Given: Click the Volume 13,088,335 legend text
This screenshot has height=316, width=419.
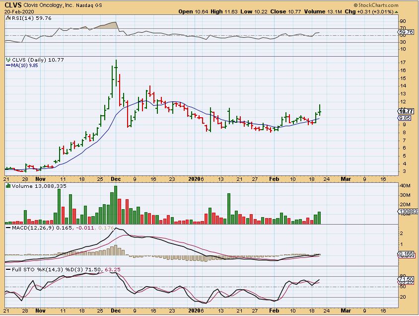Looking at the screenshot, I should [x=39, y=186].
